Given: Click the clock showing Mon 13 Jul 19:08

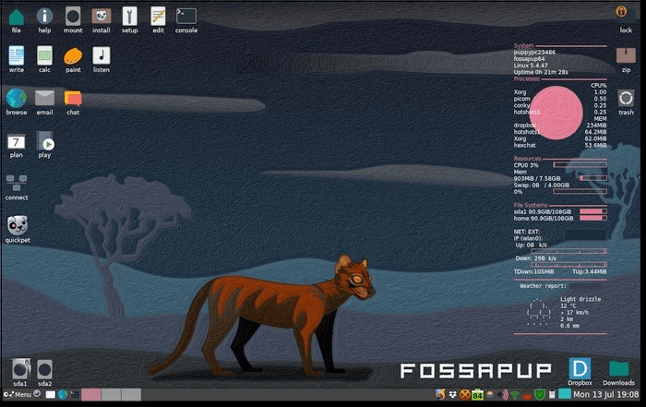Looking at the screenshot, I should pos(605,395).
